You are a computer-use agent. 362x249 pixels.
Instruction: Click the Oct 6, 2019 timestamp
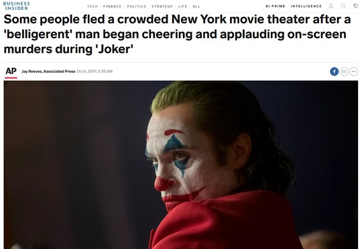[x=95, y=72]
